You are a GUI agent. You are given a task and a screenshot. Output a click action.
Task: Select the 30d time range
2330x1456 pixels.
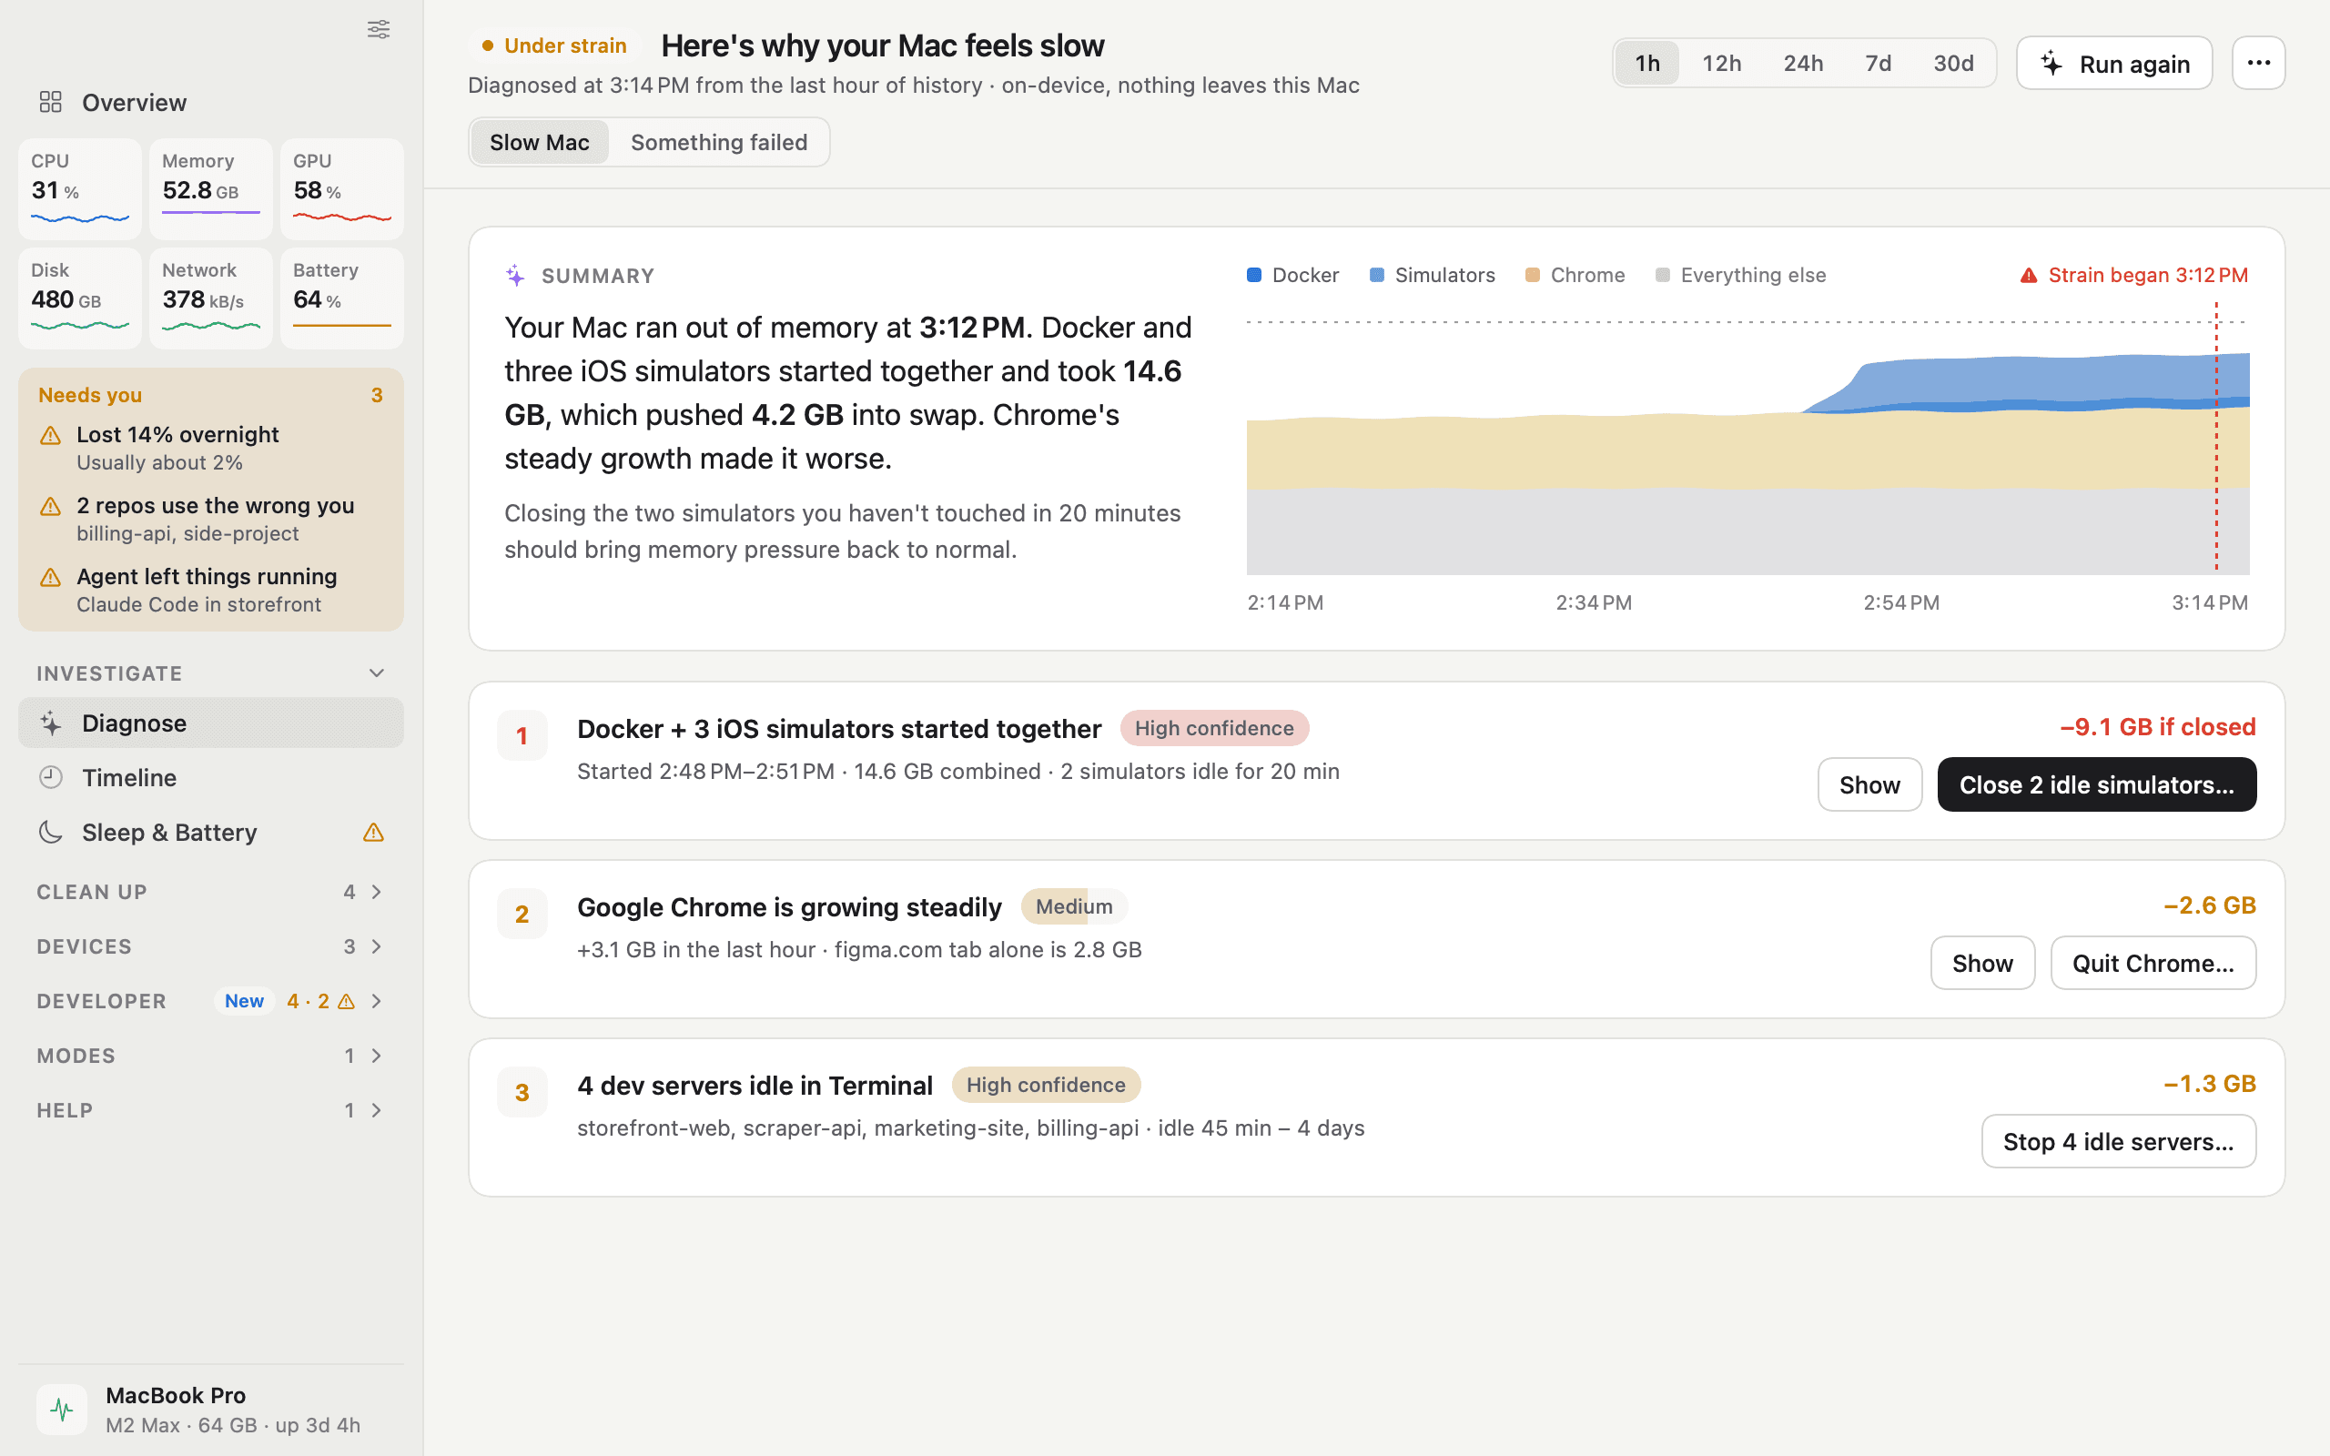click(1953, 64)
